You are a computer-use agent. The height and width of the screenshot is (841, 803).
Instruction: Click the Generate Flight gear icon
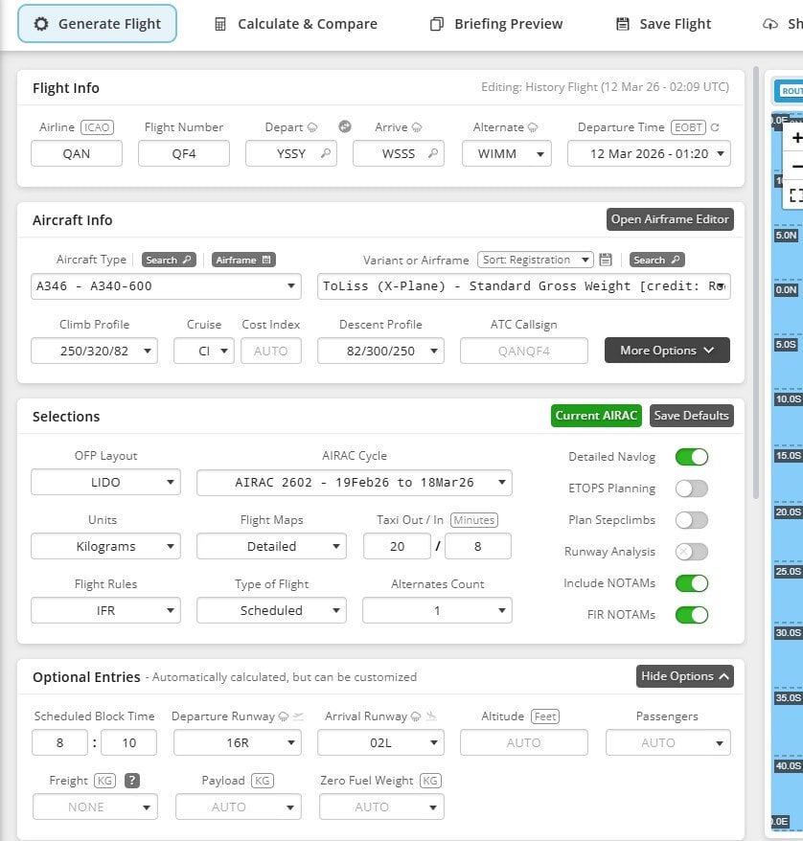tap(41, 24)
